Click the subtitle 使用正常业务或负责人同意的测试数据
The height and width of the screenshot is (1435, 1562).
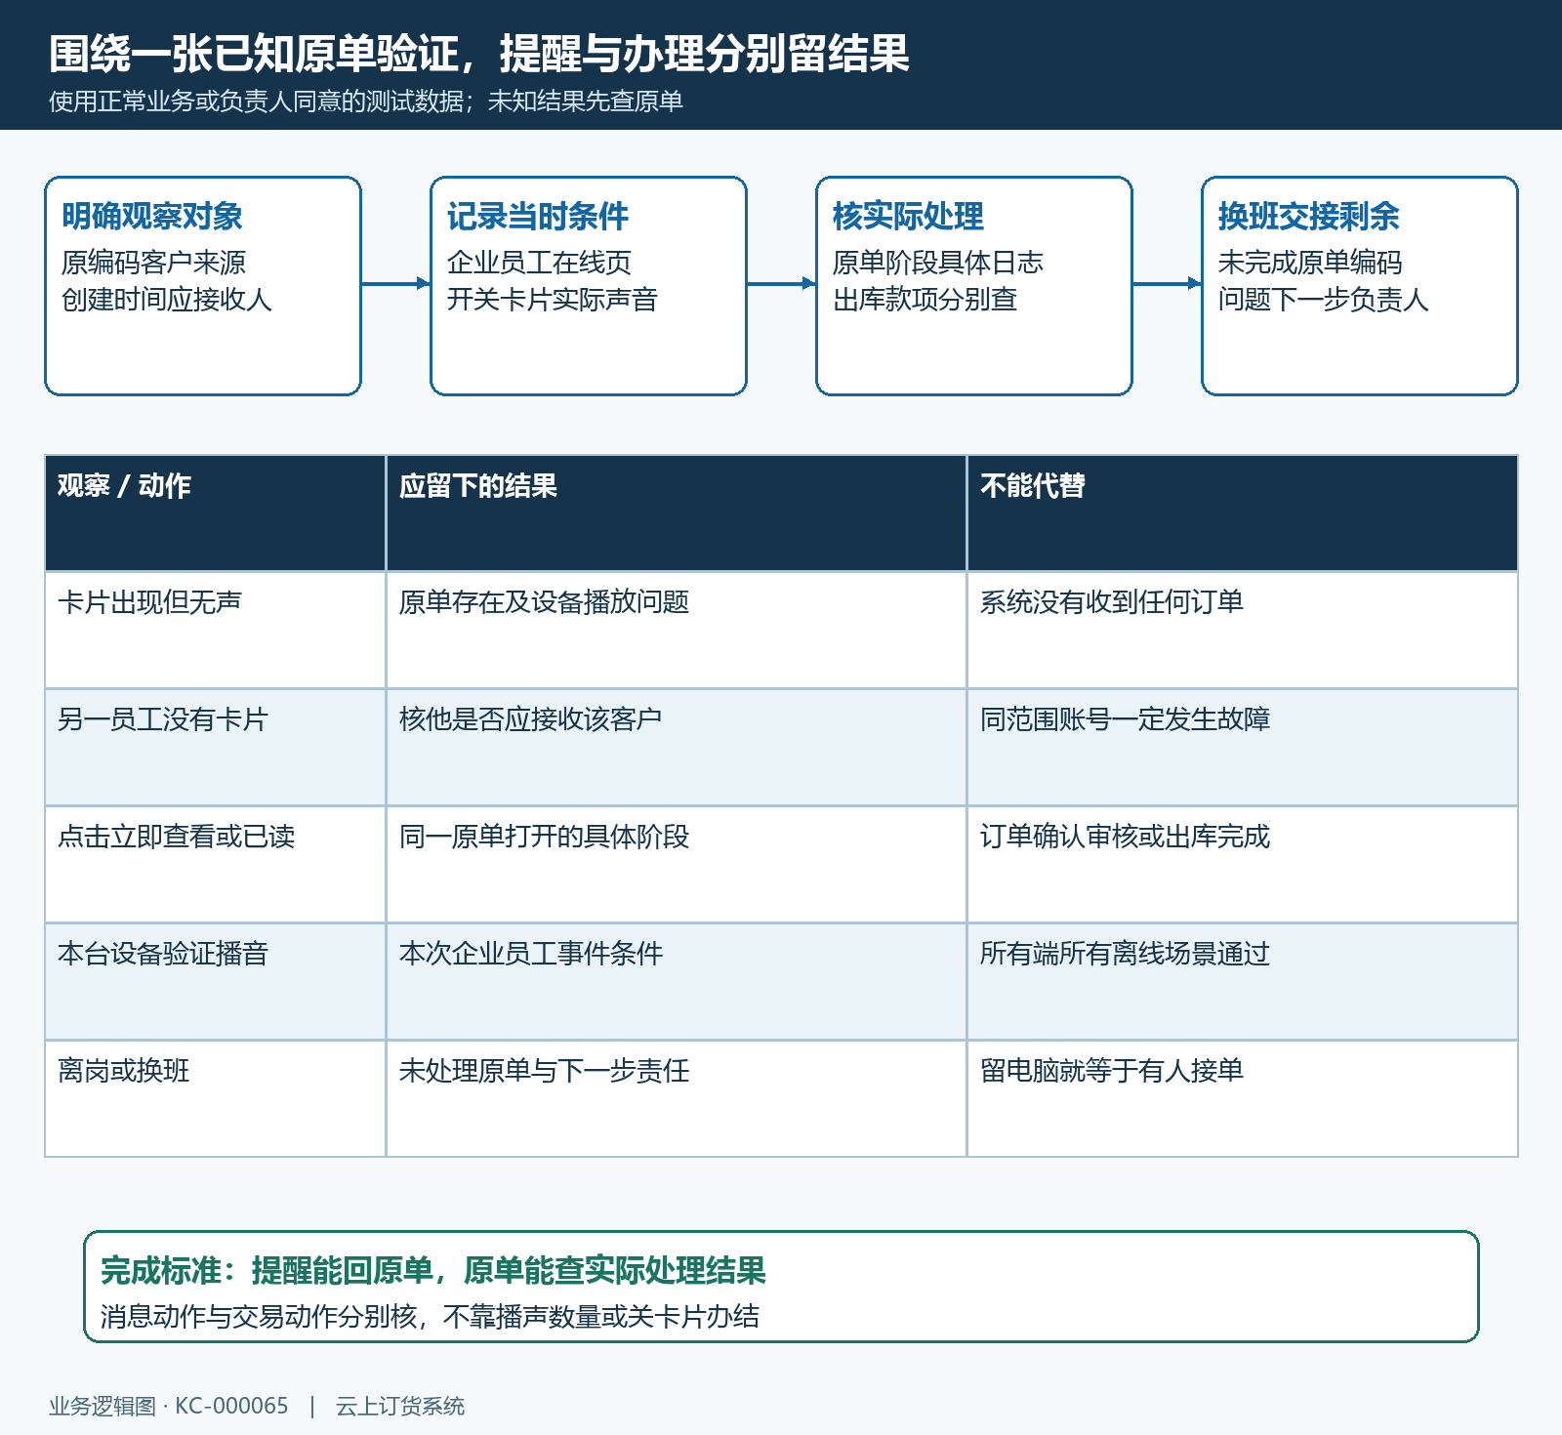tap(256, 102)
